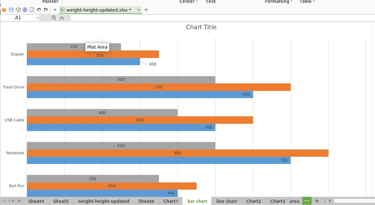Click the zoom magnifier beside fx

pyautogui.click(x=54, y=18)
